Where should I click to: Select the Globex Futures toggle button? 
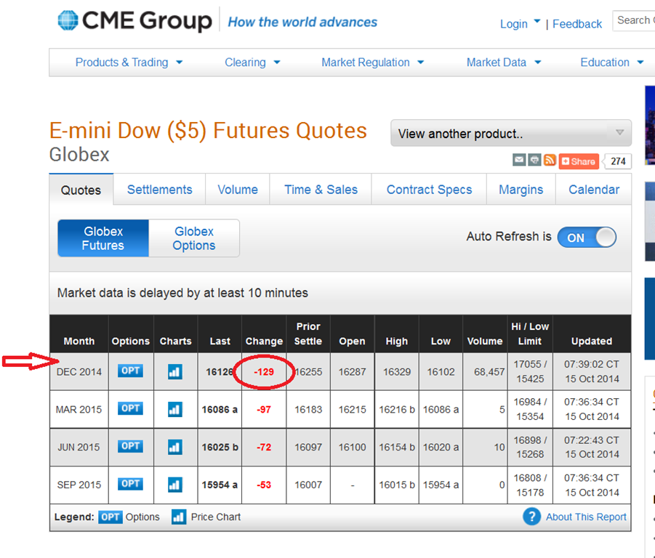point(103,238)
